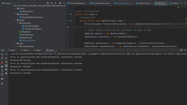Viewport: 187px width, 105px height.
Task: Select WordCountReduce class in the tree
Action: pyautogui.click(x=33, y=29)
